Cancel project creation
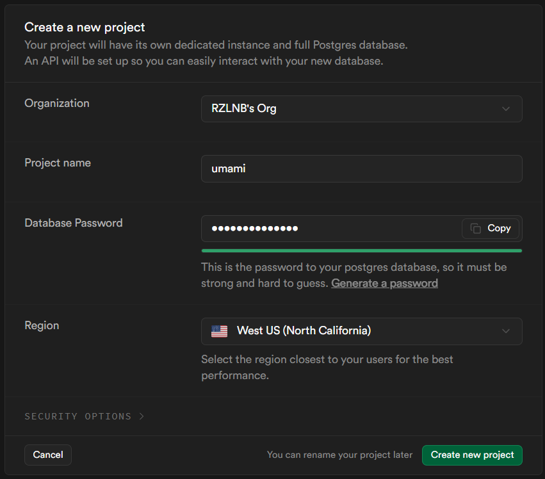This screenshot has height=479, width=545. pos(48,455)
